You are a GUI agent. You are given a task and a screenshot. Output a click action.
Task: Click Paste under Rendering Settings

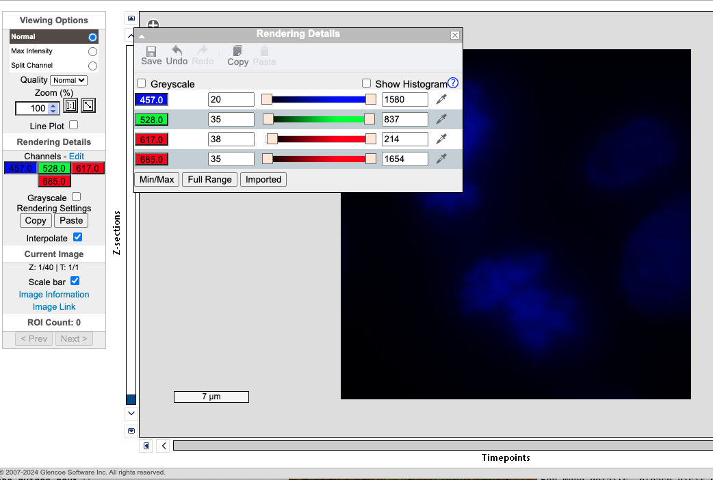coord(71,220)
